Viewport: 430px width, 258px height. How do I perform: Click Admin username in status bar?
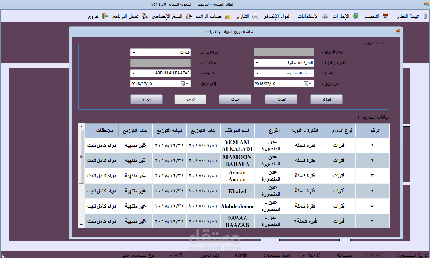(x=241, y=255)
